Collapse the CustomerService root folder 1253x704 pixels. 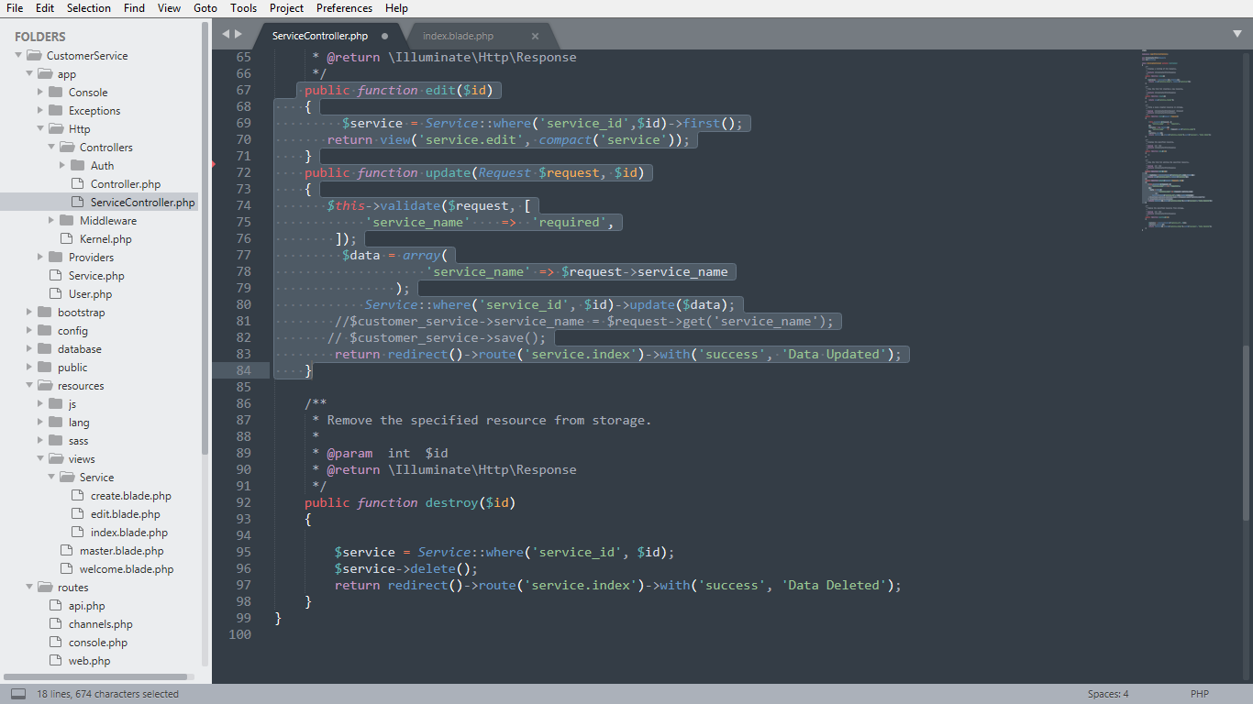pyautogui.click(x=18, y=56)
